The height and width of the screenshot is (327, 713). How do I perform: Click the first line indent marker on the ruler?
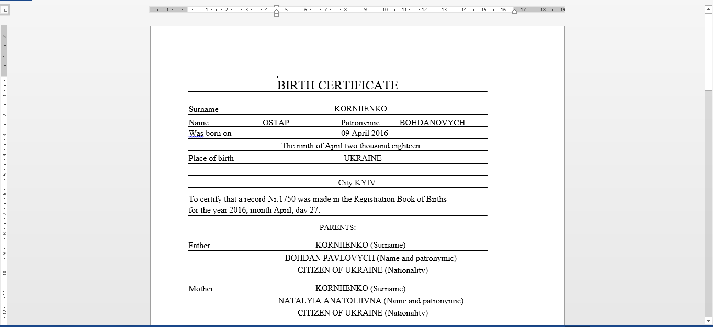click(276, 8)
